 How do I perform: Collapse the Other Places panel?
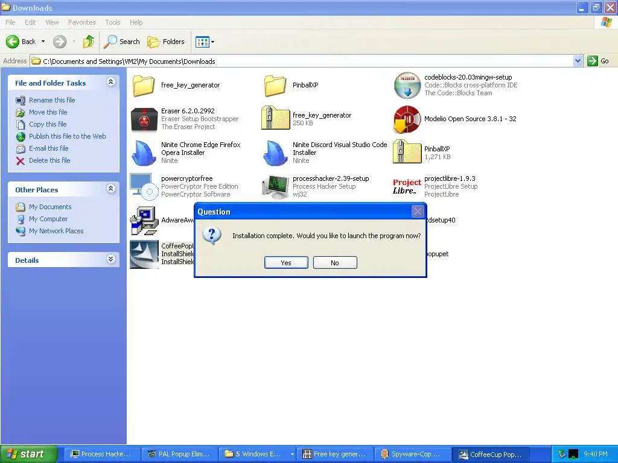(x=111, y=189)
